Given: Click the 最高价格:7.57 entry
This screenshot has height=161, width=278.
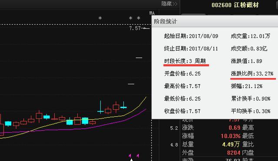Looking at the screenshot, I should pyautogui.click(x=182, y=86).
